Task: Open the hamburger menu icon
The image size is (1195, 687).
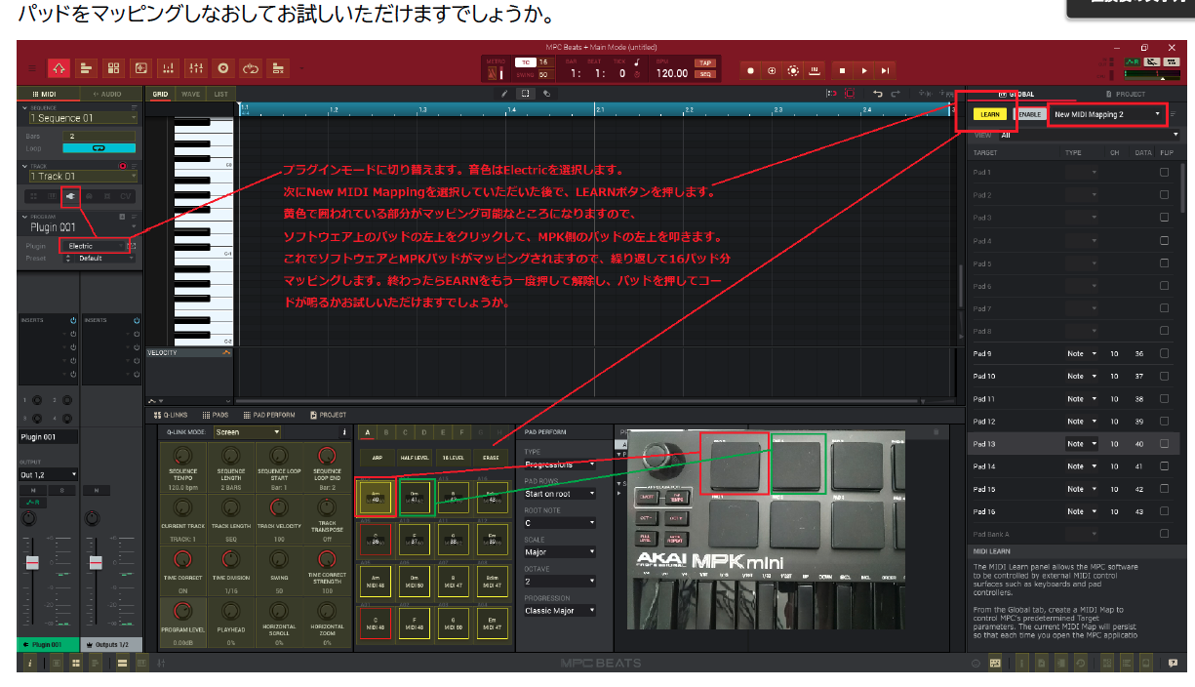Action: click(x=32, y=68)
